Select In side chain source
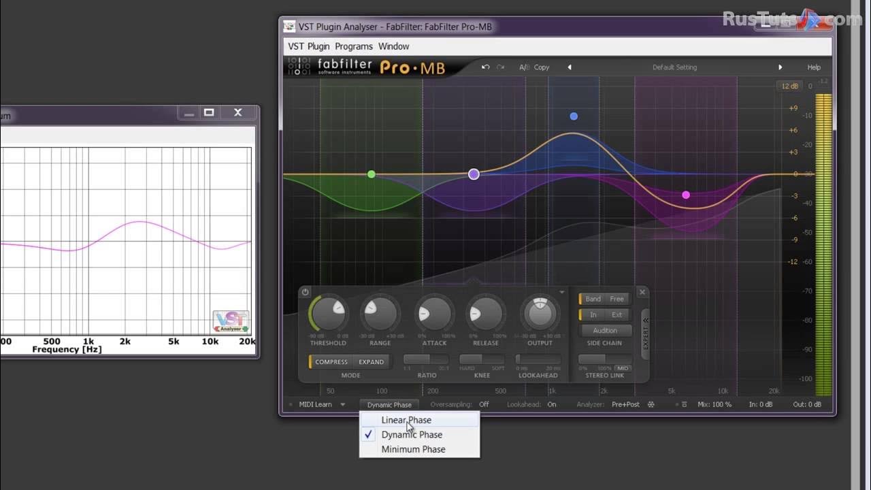871x490 pixels. pyautogui.click(x=593, y=314)
